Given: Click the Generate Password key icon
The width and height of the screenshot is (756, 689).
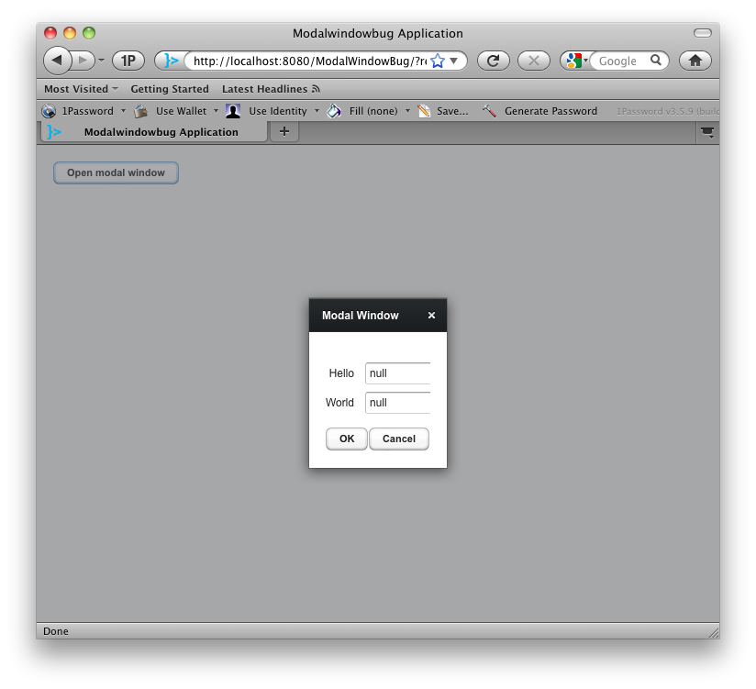Looking at the screenshot, I should pyautogui.click(x=489, y=110).
